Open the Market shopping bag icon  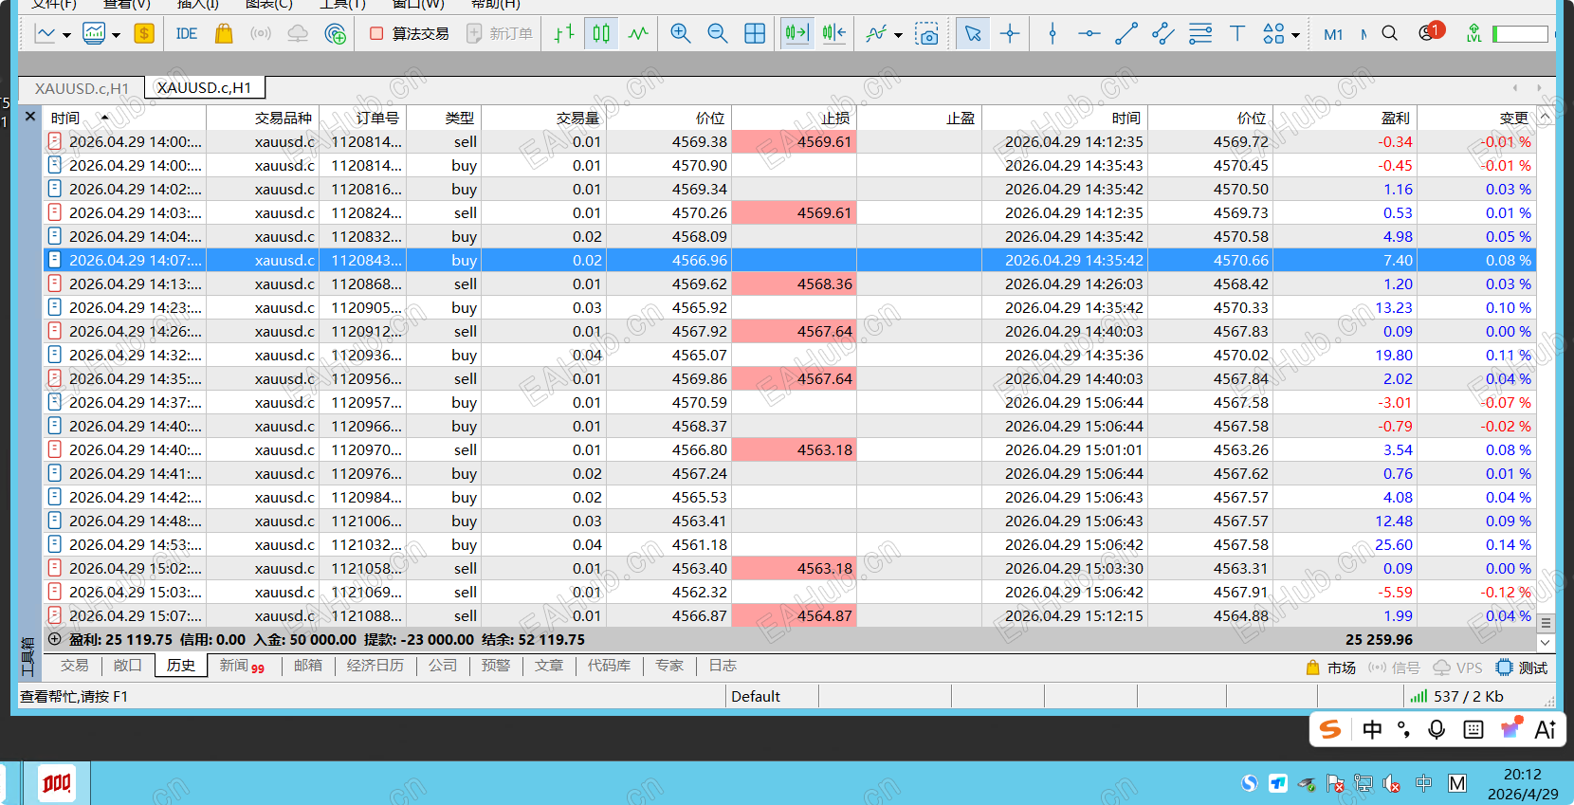[224, 34]
